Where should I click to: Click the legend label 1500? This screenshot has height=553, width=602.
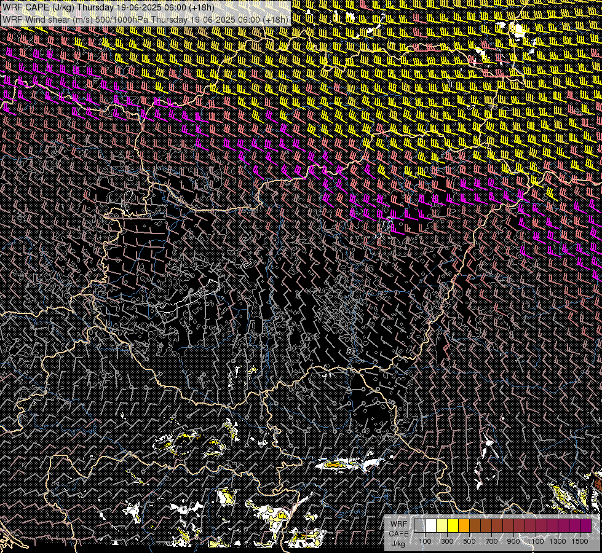580,541
